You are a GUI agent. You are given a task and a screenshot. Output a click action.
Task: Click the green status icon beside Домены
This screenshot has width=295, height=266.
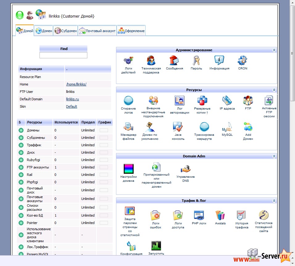[21, 130]
